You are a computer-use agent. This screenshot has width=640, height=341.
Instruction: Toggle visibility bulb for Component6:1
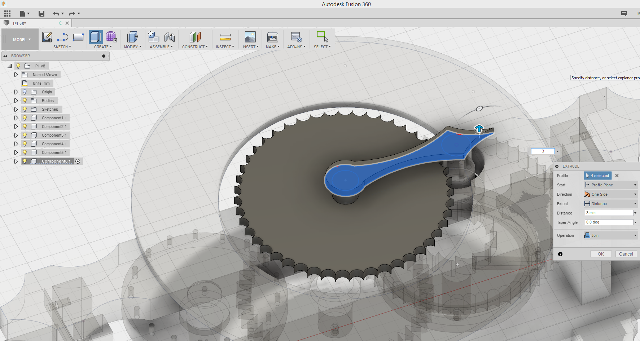click(x=25, y=161)
